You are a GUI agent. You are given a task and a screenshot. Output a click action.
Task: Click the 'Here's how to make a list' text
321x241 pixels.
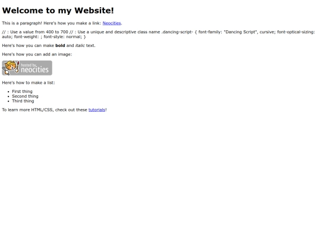[29, 83]
